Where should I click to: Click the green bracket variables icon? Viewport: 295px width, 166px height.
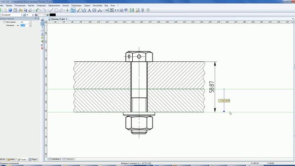coord(132,10)
